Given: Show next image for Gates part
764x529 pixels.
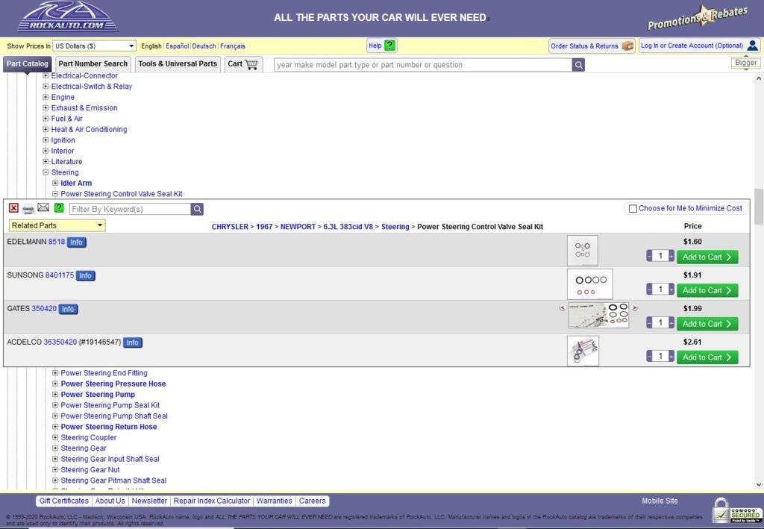Looking at the screenshot, I should [635, 307].
